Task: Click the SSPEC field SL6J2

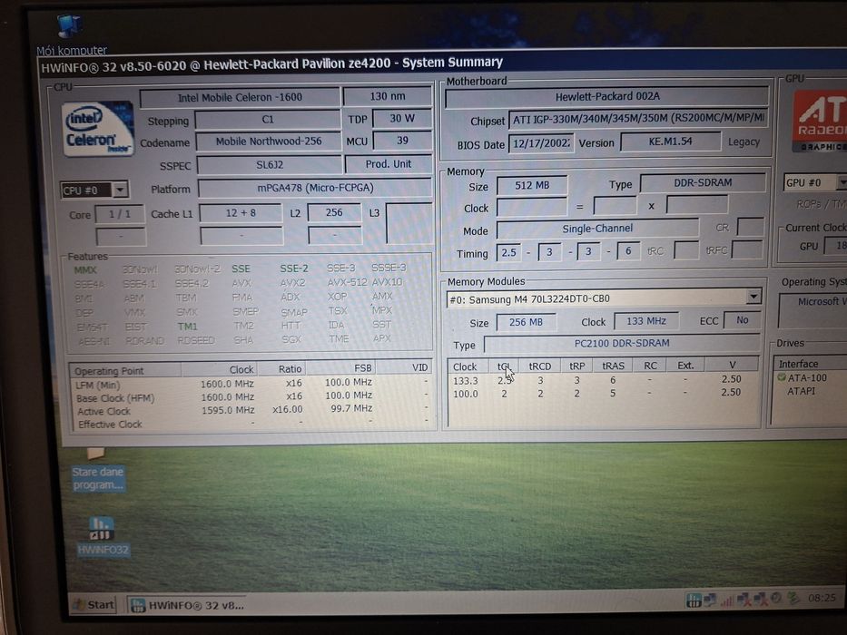Action: [269, 165]
